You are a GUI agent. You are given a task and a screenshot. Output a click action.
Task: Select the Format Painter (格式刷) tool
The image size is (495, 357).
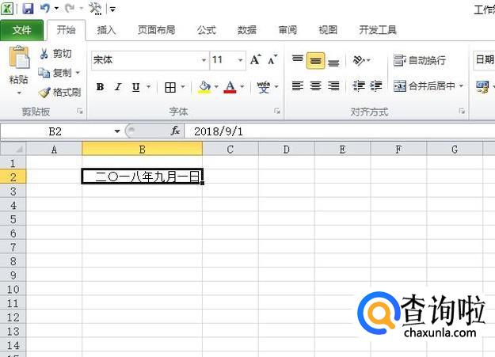[60, 92]
